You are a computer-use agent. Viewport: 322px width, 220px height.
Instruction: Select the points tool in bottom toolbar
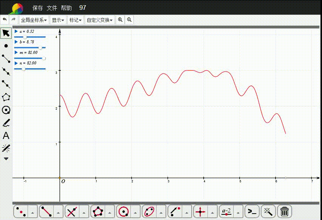(21, 212)
